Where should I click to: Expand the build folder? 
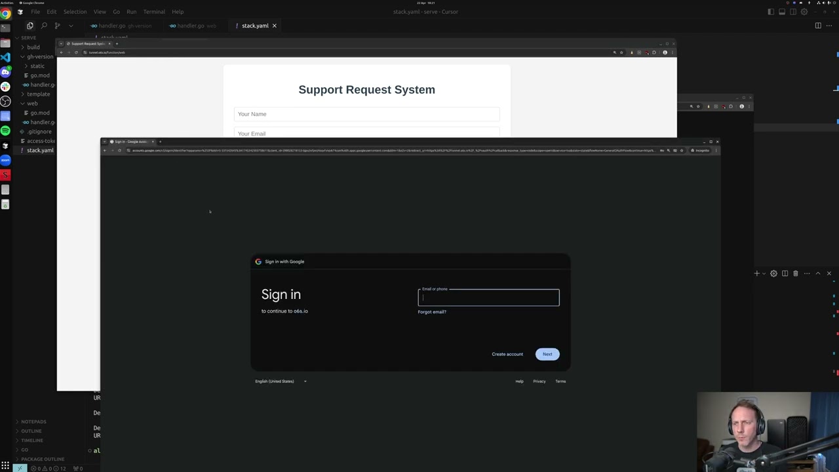point(33,47)
